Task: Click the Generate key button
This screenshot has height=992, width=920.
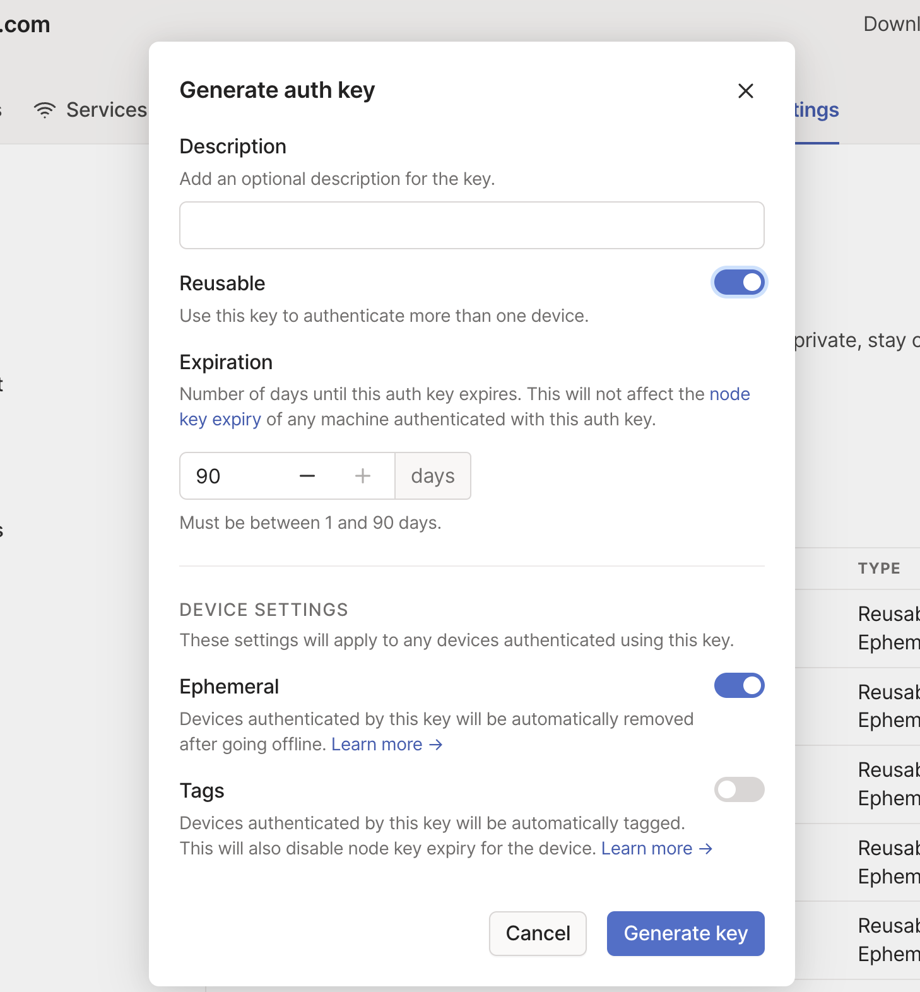Action: [x=685, y=933]
